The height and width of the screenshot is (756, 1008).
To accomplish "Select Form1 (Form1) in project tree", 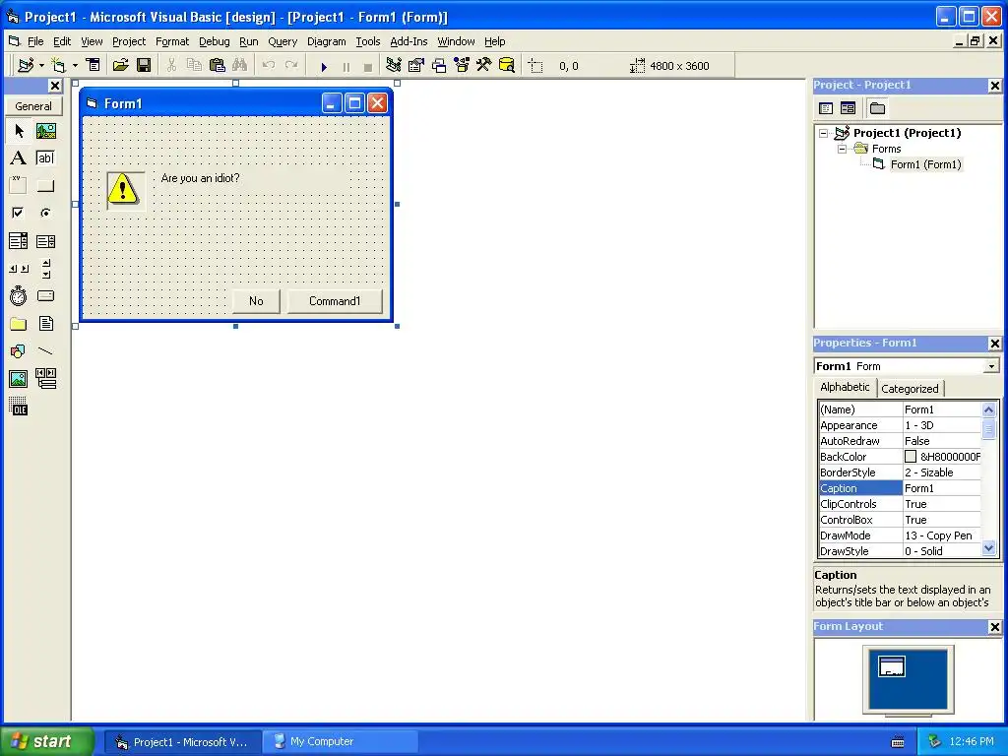I will point(925,164).
